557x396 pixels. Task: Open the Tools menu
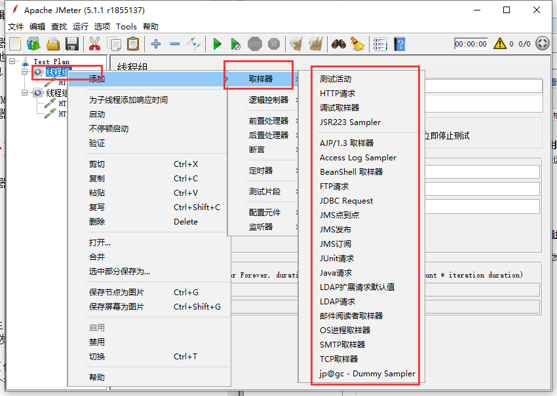126,27
